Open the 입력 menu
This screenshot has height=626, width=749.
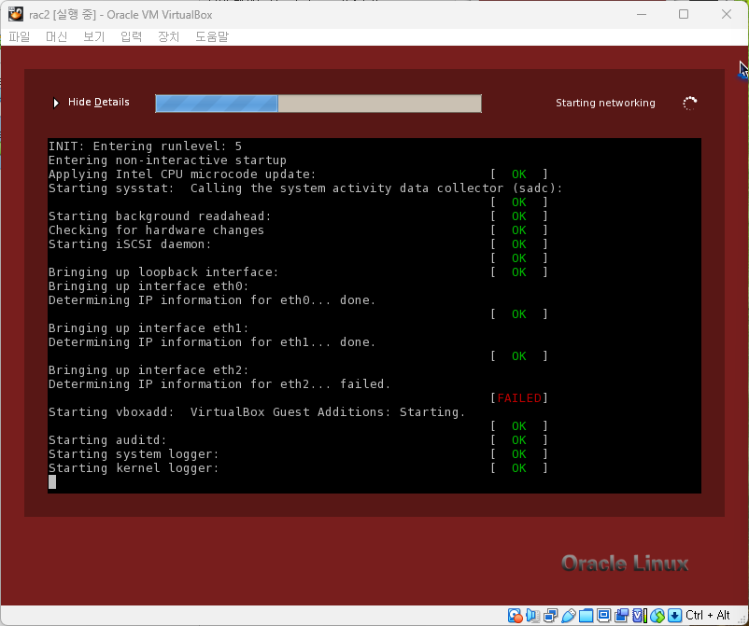(x=131, y=36)
